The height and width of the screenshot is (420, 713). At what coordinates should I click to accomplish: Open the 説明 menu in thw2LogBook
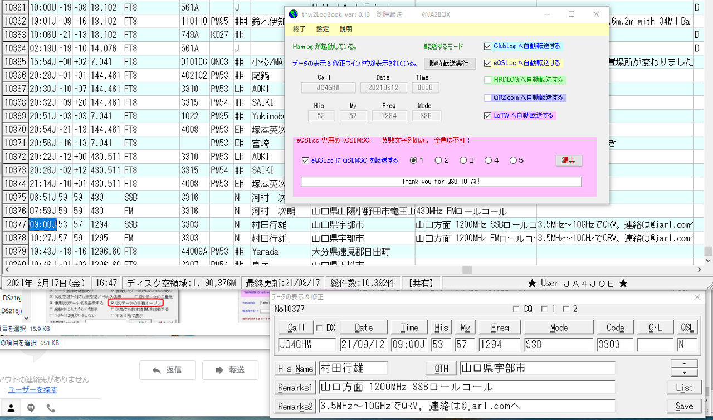coord(346,29)
